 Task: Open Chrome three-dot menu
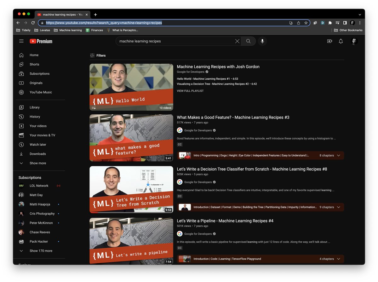point(360,23)
